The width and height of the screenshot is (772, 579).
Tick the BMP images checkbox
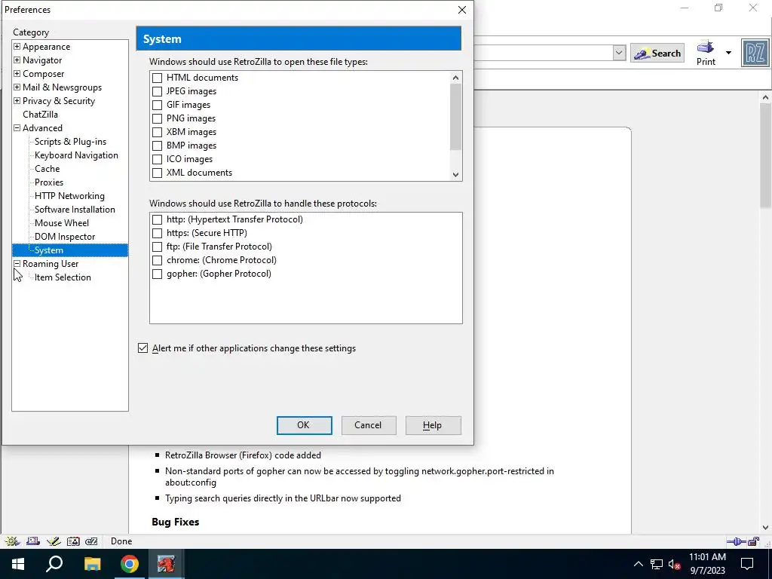[x=157, y=146]
